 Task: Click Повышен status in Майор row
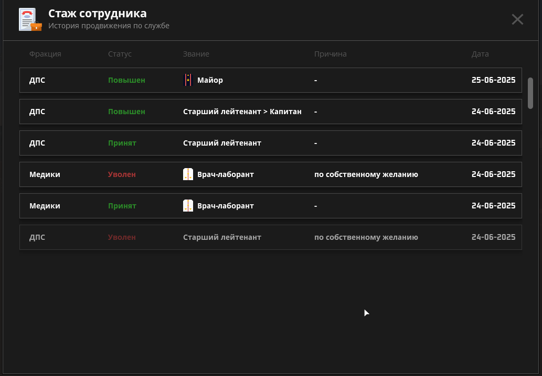[x=126, y=80]
